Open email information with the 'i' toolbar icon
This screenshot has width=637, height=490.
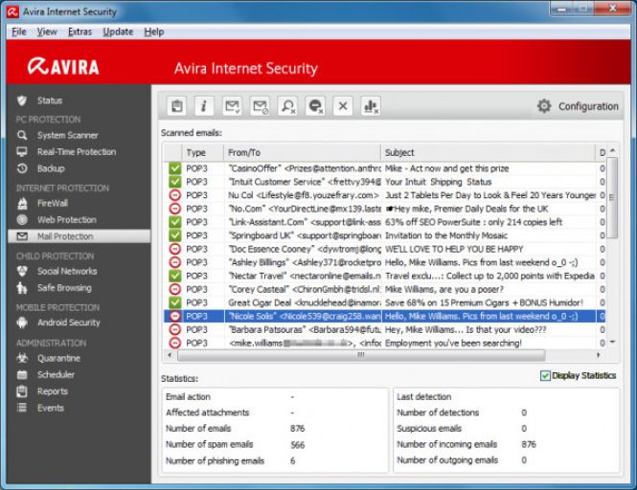(x=204, y=106)
